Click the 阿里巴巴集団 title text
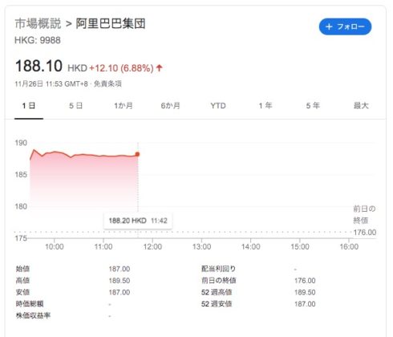 coord(111,23)
